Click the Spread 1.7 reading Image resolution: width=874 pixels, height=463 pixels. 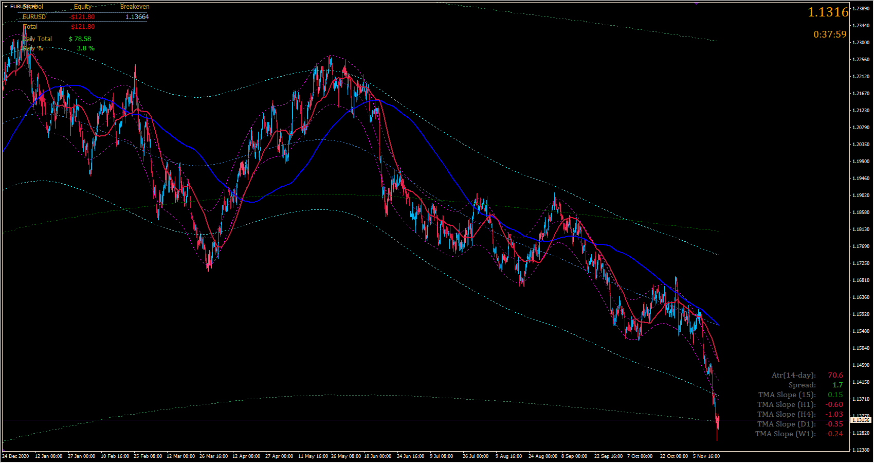(837, 385)
